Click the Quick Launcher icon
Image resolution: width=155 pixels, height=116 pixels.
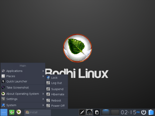tap(3, 81)
